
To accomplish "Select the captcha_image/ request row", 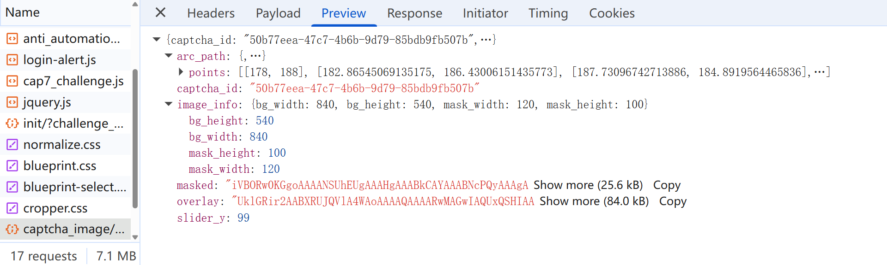I will 66,229.
